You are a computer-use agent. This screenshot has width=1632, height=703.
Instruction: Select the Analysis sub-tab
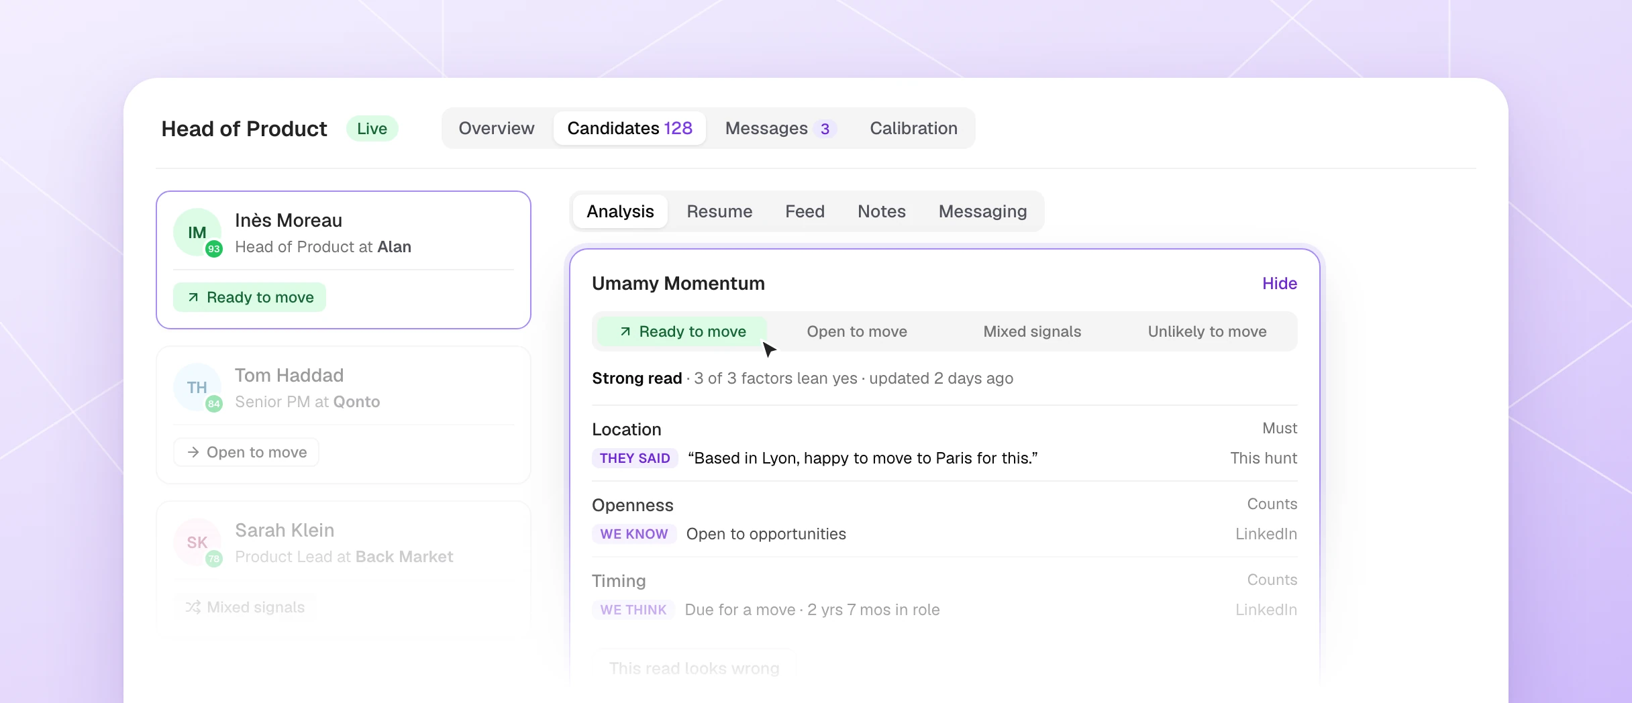620,211
